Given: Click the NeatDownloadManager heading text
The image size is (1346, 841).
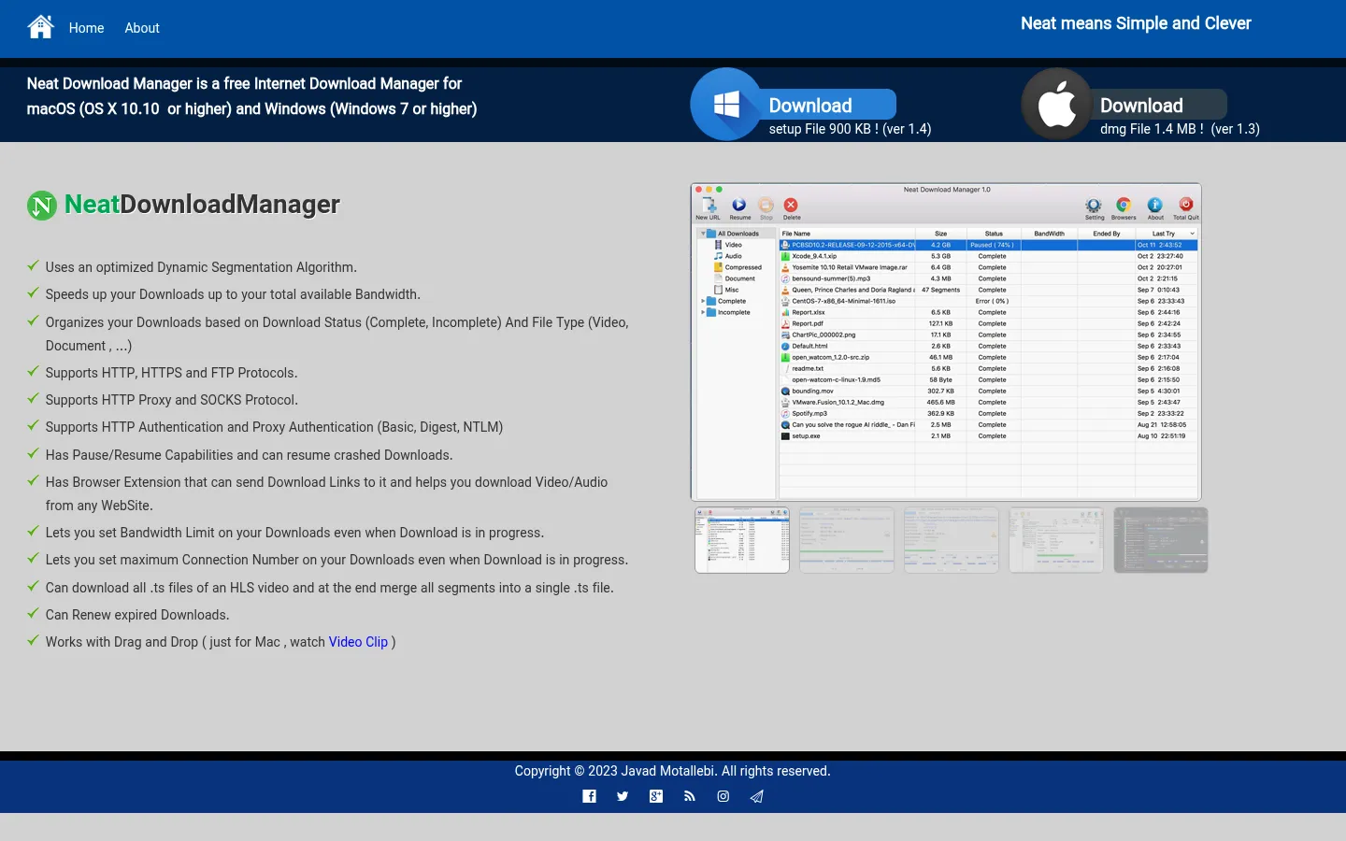Looking at the screenshot, I should [x=202, y=204].
